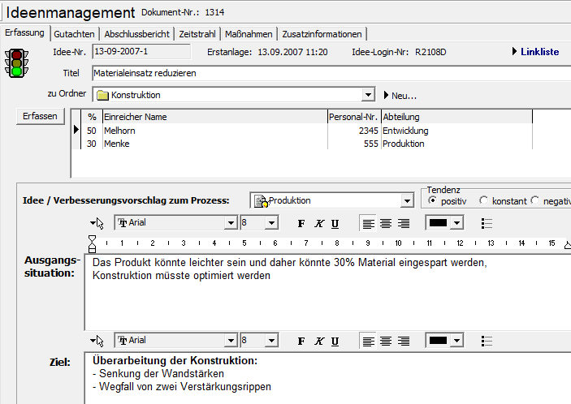The height and width of the screenshot is (404, 571).
Task: Toggle bold in the Ziel editor toolbar
Action: click(x=301, y=342)
